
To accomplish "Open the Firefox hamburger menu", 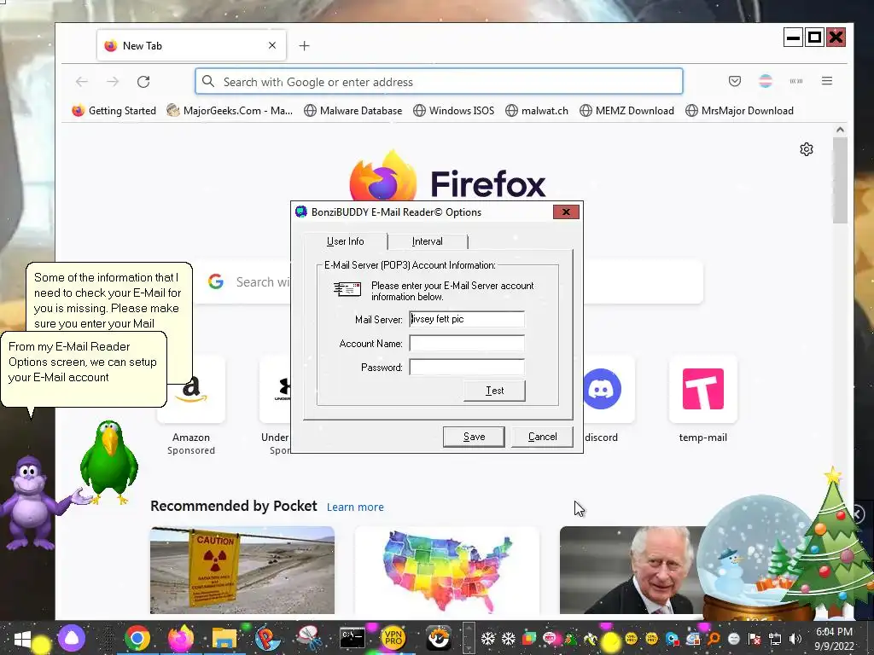I will (x=826, y=81).
